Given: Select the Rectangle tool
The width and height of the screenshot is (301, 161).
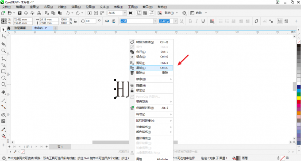Looking at the screenshot, I should pos(3,71).
